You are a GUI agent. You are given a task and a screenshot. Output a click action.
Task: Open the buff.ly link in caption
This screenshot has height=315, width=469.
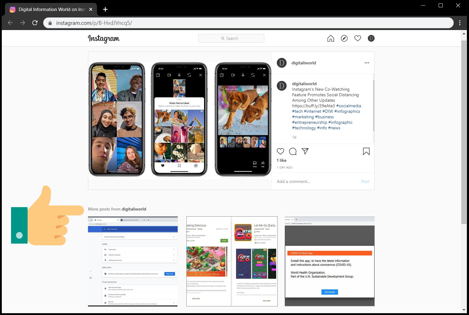tap(314, 106)
